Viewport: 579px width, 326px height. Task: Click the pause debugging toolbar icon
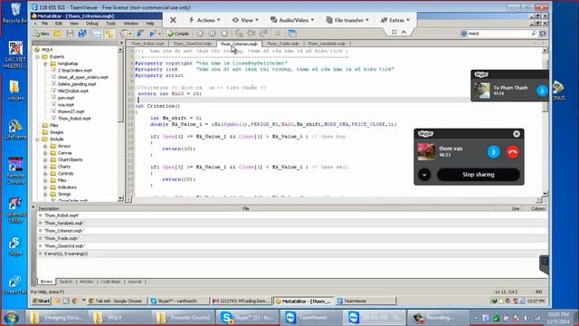pos(213,34)
